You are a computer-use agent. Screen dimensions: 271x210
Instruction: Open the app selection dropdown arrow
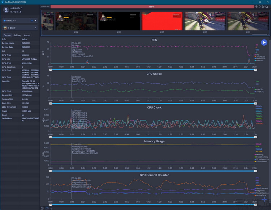[x=36, y=28]
